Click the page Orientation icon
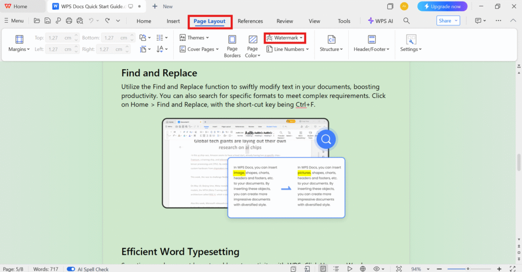Viewport: 522px width, 272px height. click(143, 38)
